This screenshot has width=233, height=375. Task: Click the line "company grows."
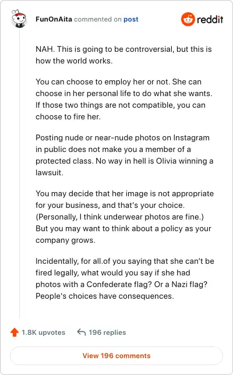66,240
